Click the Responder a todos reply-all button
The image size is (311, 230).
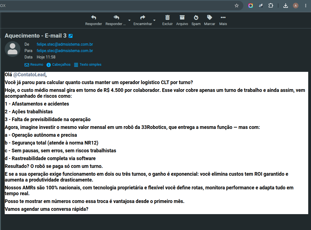(116, 20)
